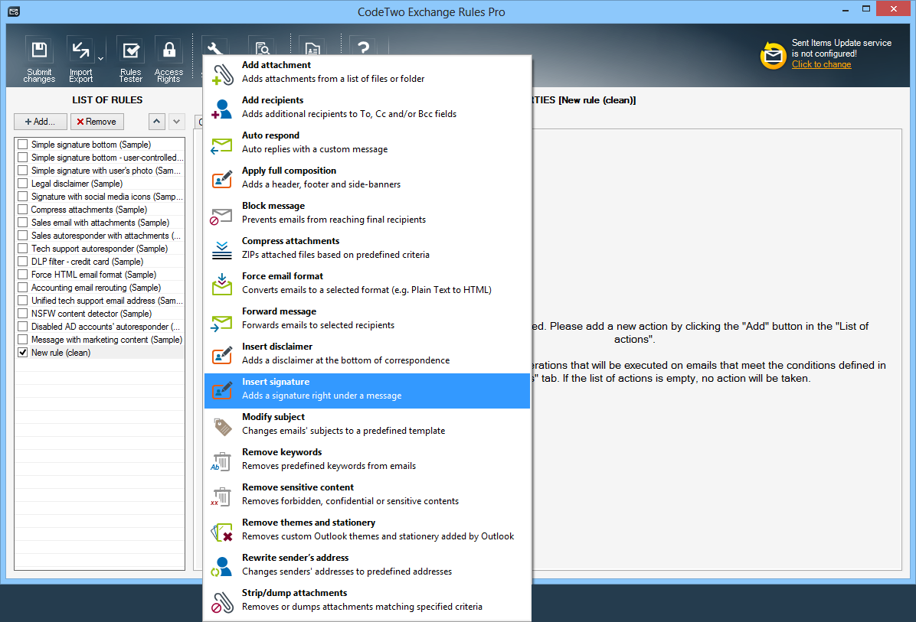Check the Force HTML email format checkbox

pos(23,274)
